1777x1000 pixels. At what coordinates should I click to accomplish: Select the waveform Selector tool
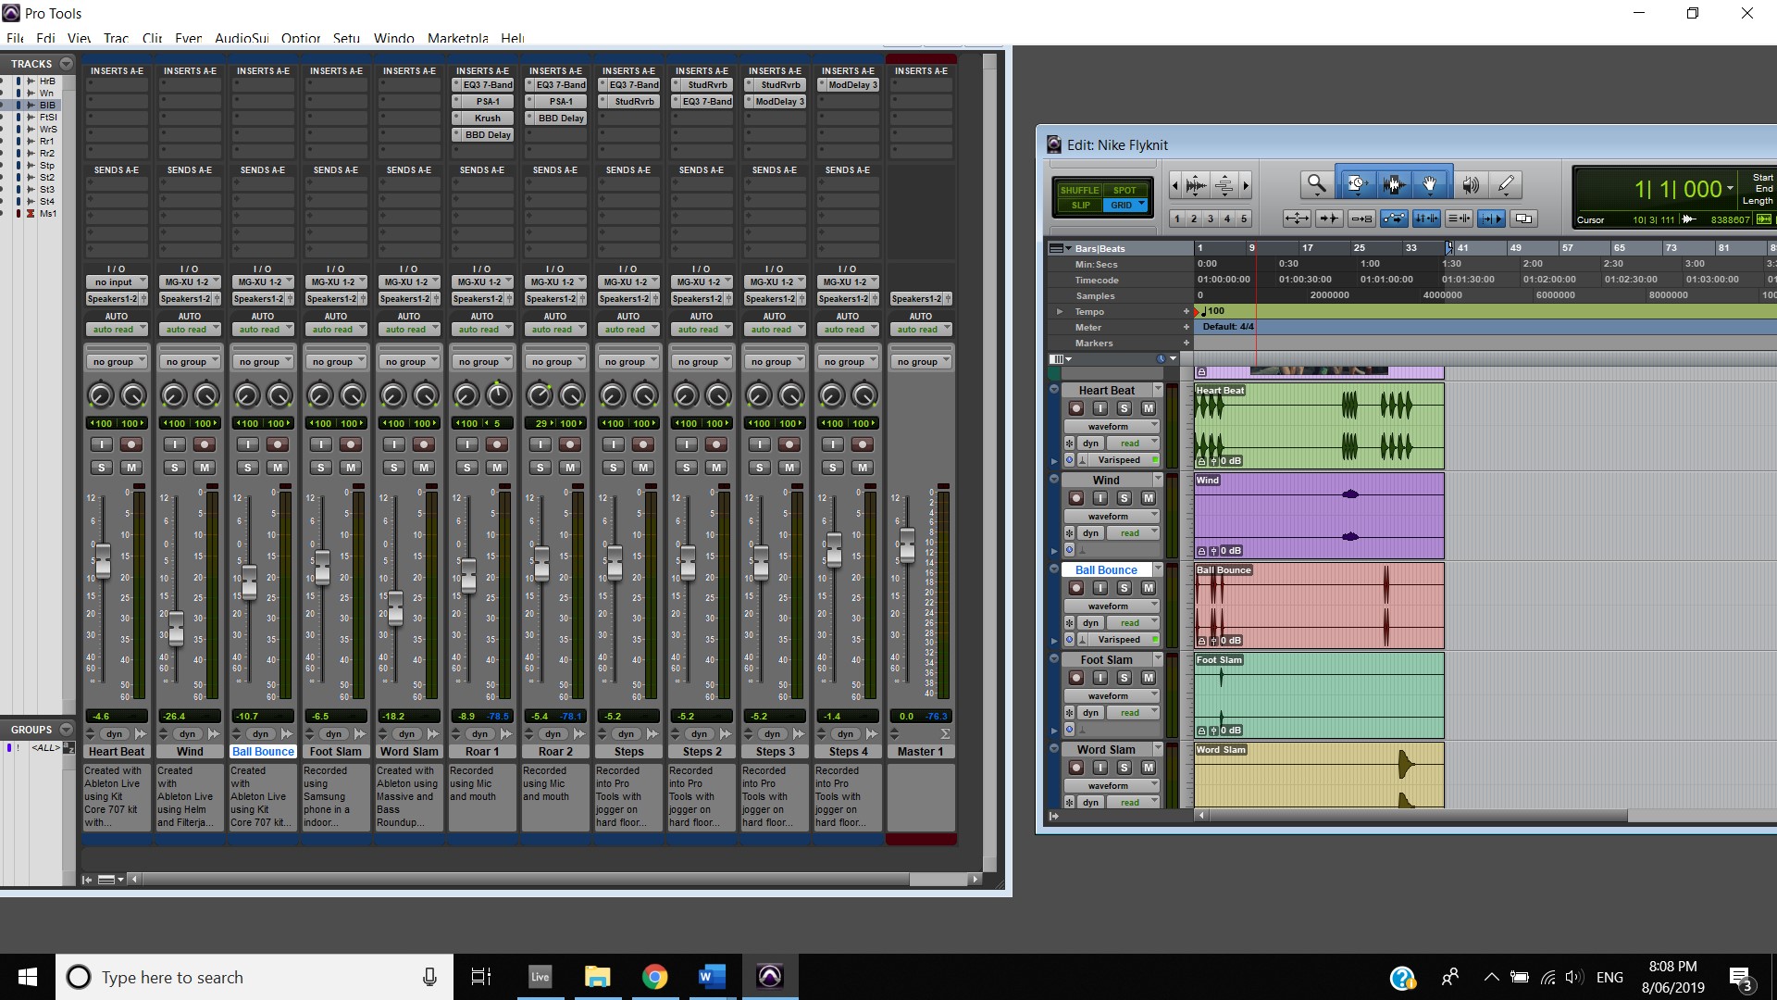coord(1393,184)
